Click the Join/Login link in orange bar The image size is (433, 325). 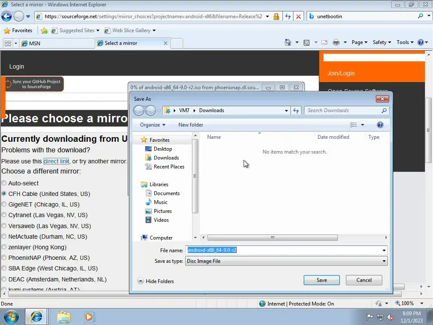(x=341, y=73)
